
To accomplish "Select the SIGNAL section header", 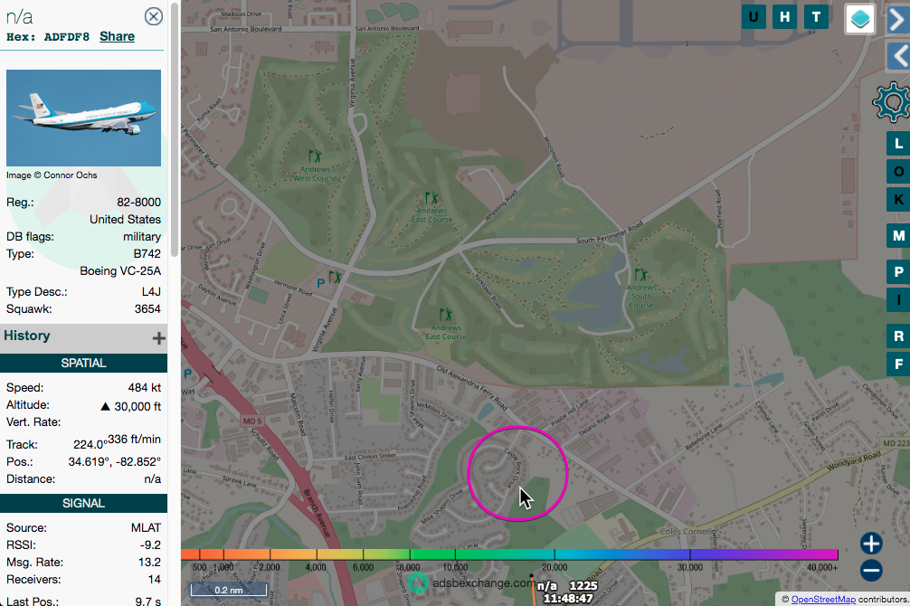I will pyautogui.click(x=83, y=503).
